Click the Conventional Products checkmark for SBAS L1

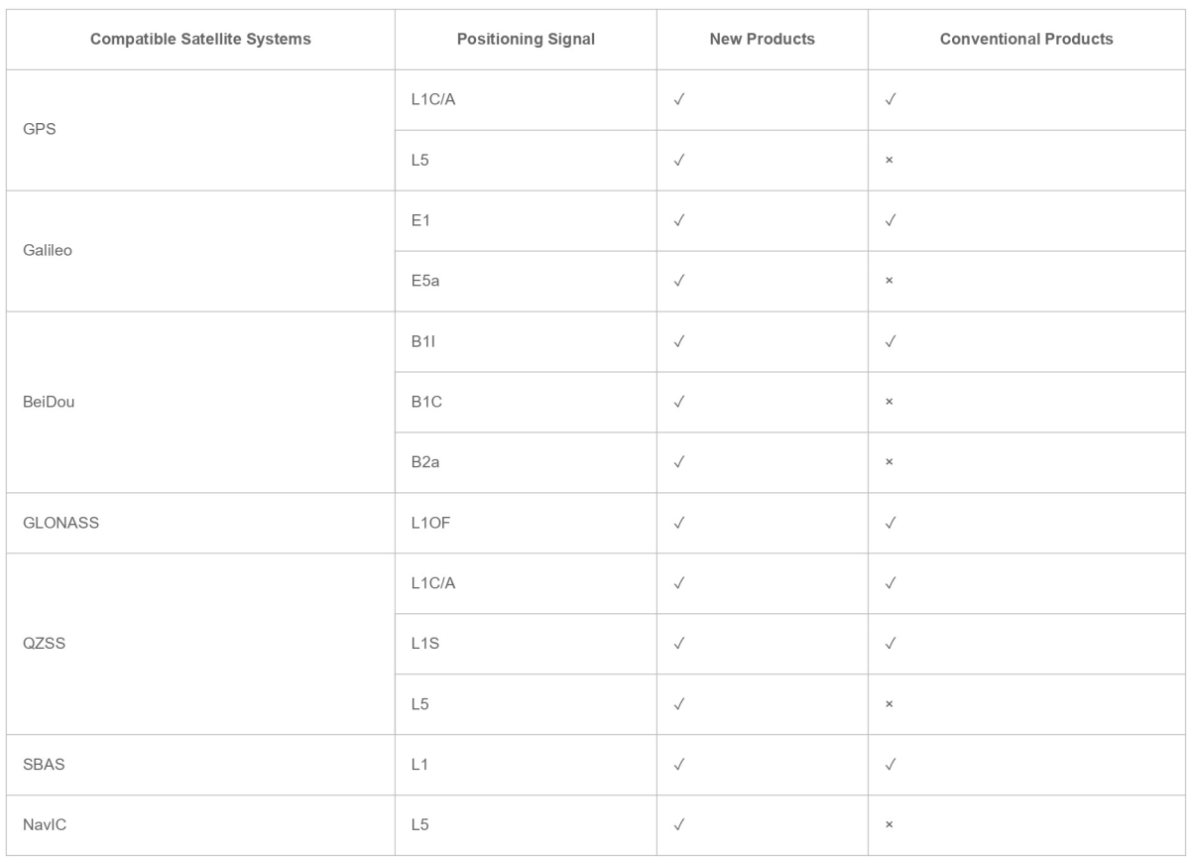click(890, 766)
